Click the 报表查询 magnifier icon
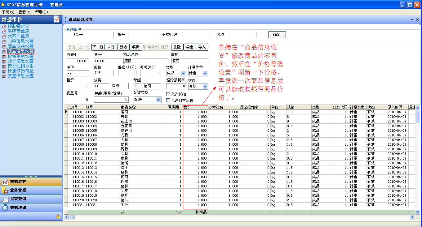The width and height of the screenshot is (422, 227). pos(5,199)
